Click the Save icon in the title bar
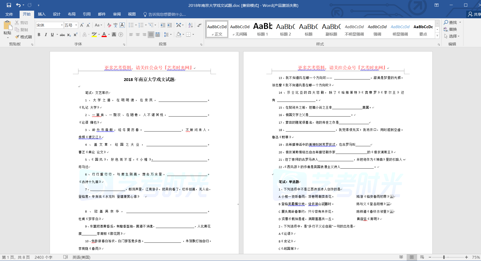Screen dimensions: 481x261 9,5
